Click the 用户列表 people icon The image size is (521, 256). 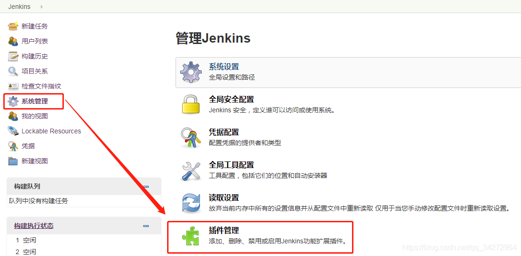tap(13, 41)
